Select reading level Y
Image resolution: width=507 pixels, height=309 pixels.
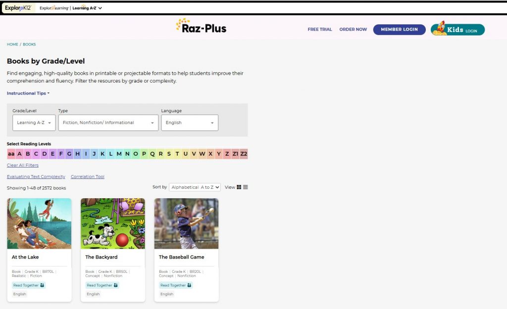point(218,154)
